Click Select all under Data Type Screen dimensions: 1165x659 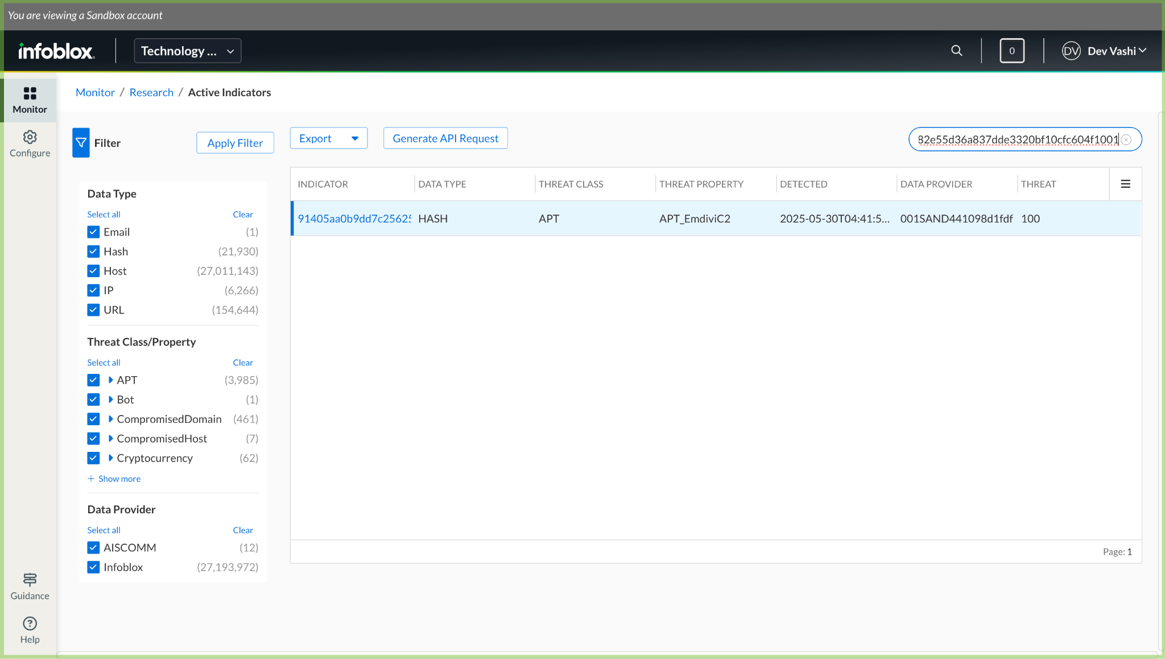point(104,215)
